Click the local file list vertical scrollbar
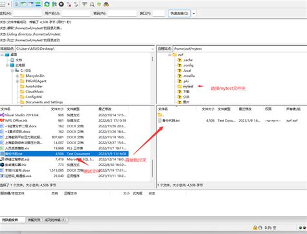Viewport: 307px width, 234px height. tap(153, 169)
